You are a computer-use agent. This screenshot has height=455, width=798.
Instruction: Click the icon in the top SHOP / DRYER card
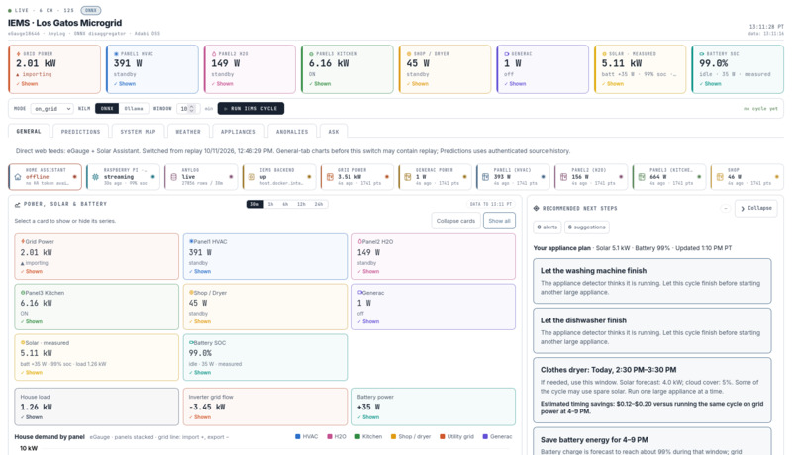409,53
